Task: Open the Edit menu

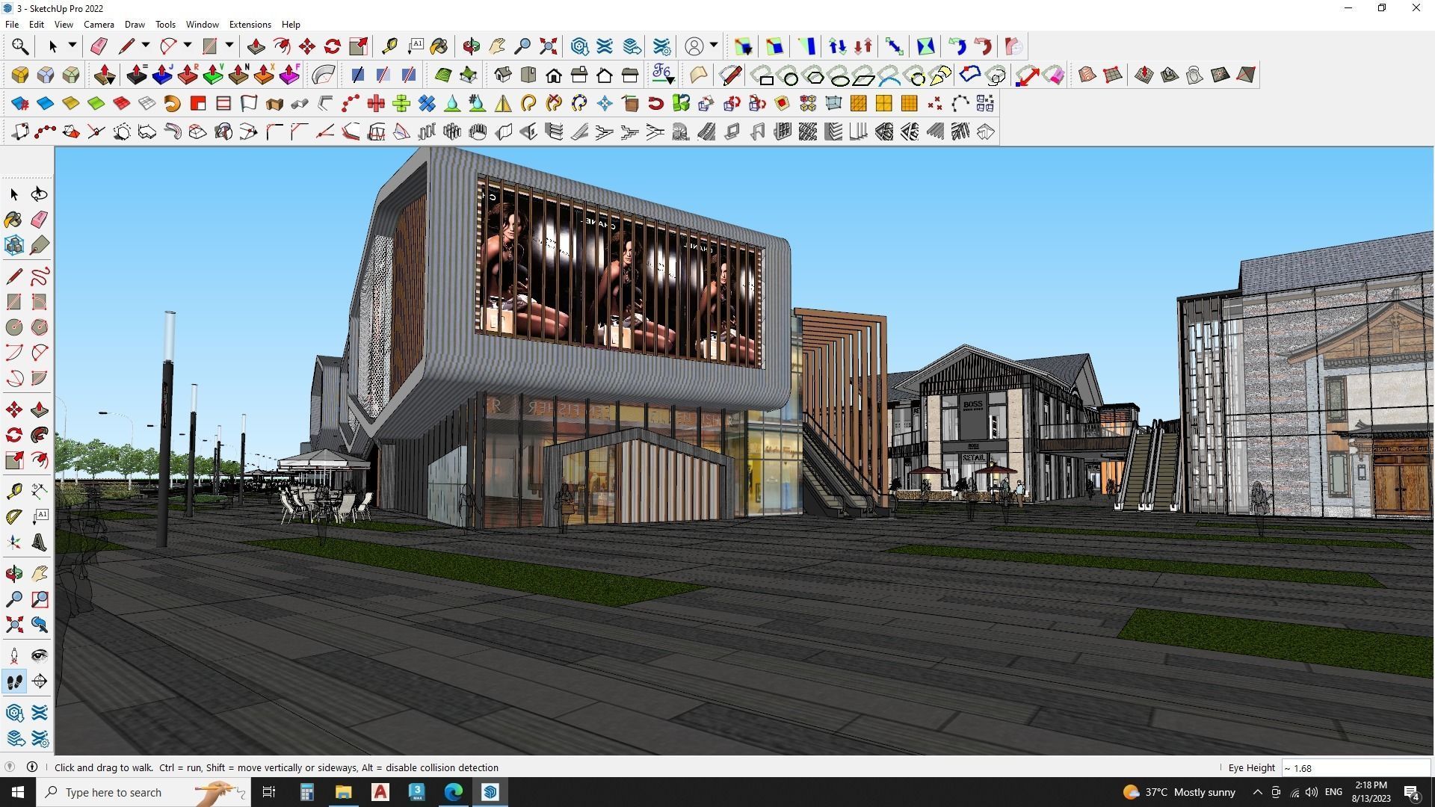Action: [36, 25]
